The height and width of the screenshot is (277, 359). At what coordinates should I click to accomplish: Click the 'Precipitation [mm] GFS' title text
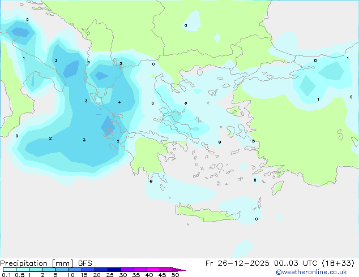(46, 263)
